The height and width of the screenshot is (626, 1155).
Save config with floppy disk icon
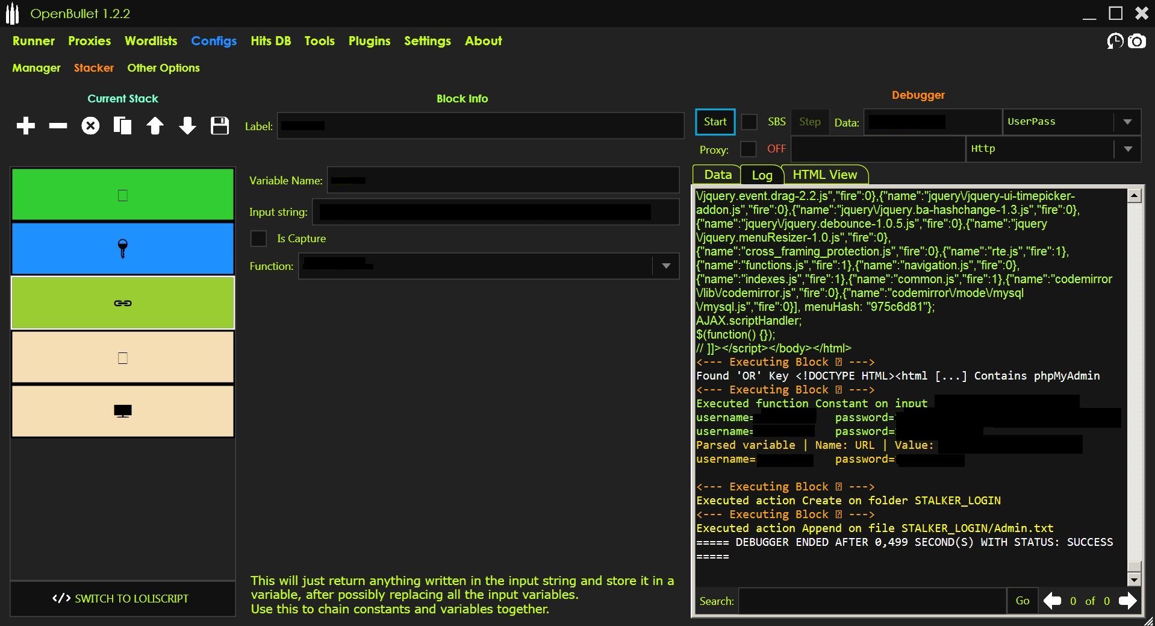click(x=220, y=126)
